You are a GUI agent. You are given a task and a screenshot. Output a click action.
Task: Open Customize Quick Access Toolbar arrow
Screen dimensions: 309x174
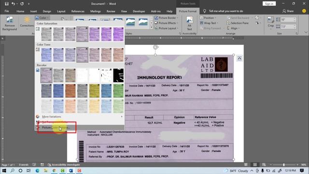pos(28,4)
